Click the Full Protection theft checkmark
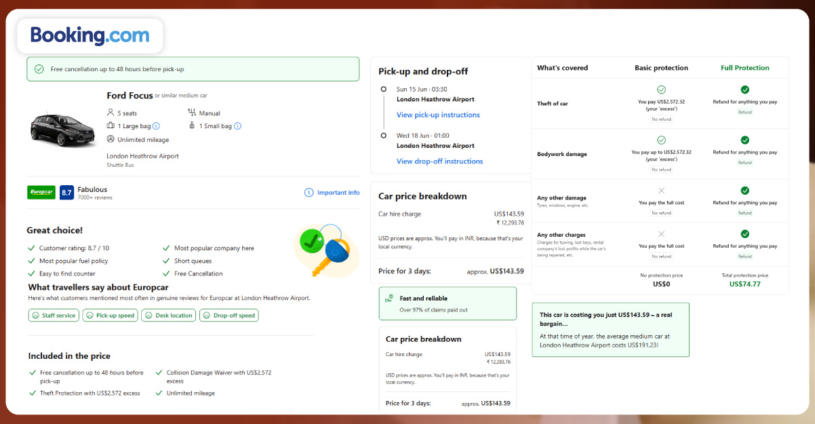 [x=744, y=90]
